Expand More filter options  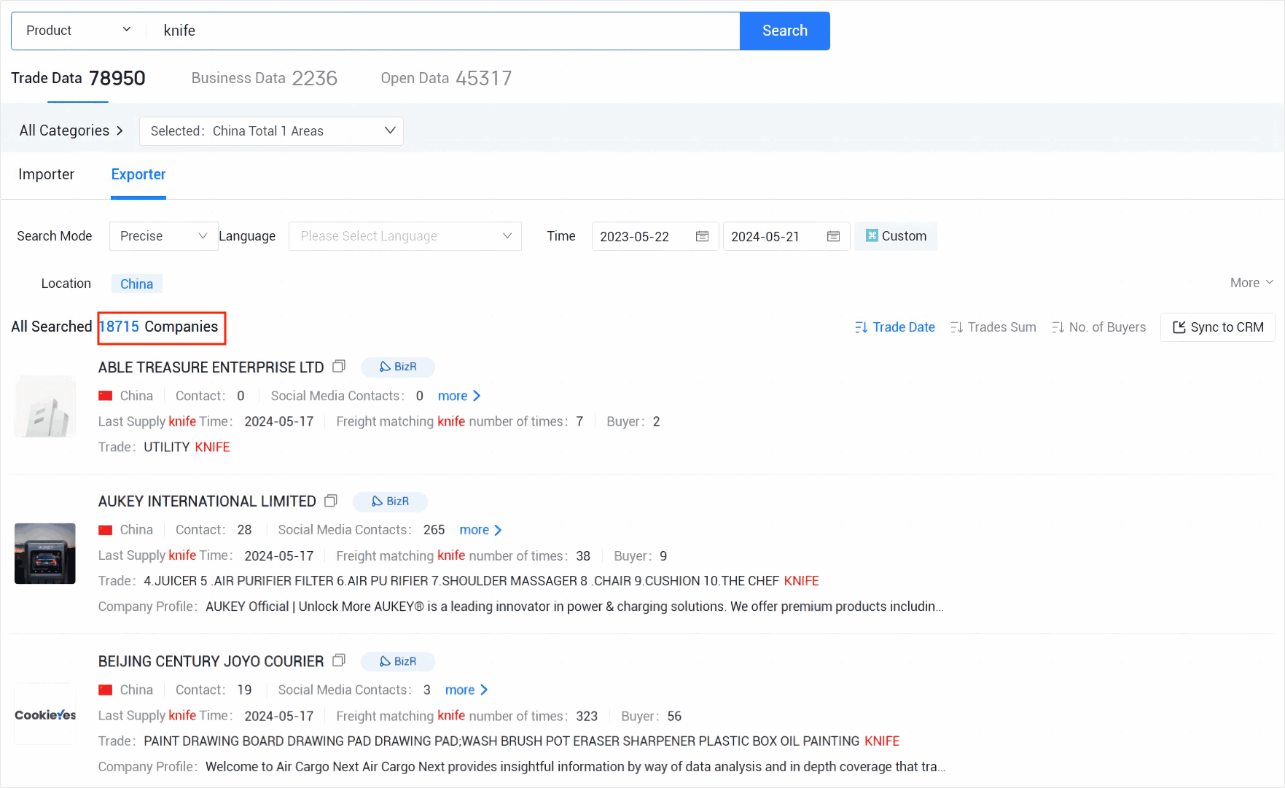1251,283
